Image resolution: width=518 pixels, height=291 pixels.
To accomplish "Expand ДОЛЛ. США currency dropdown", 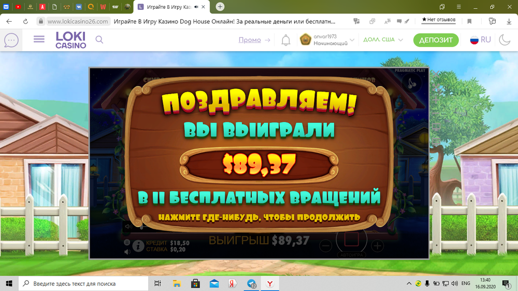I will coord(383,40).
